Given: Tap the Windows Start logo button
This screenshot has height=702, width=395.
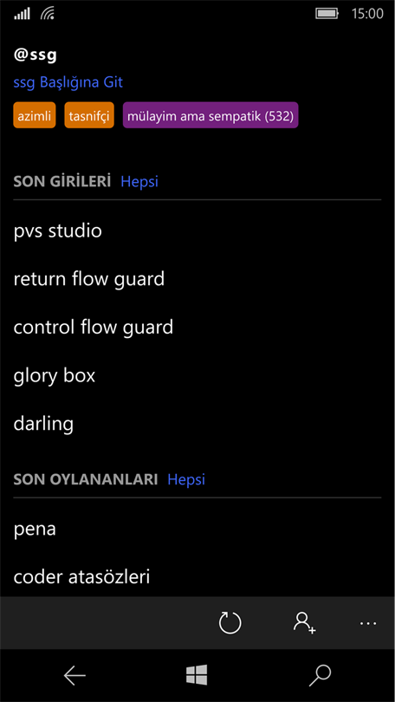Looking at the screenshot, I should coord(197,674).
